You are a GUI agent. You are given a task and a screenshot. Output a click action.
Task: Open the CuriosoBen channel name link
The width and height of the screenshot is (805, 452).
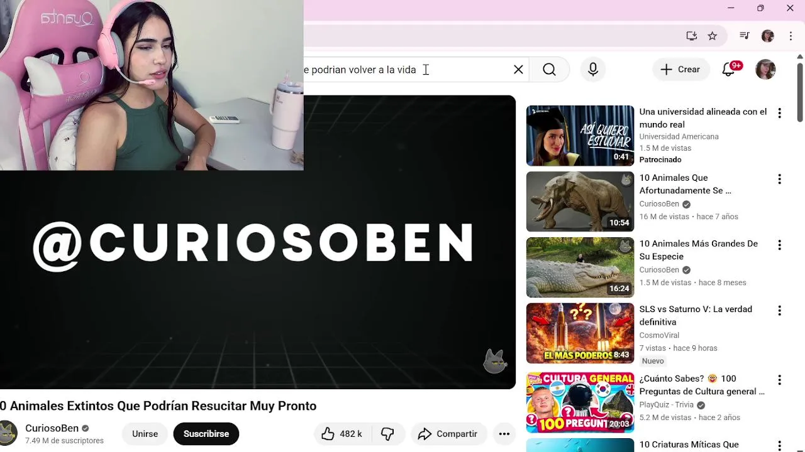coord(52,428)
